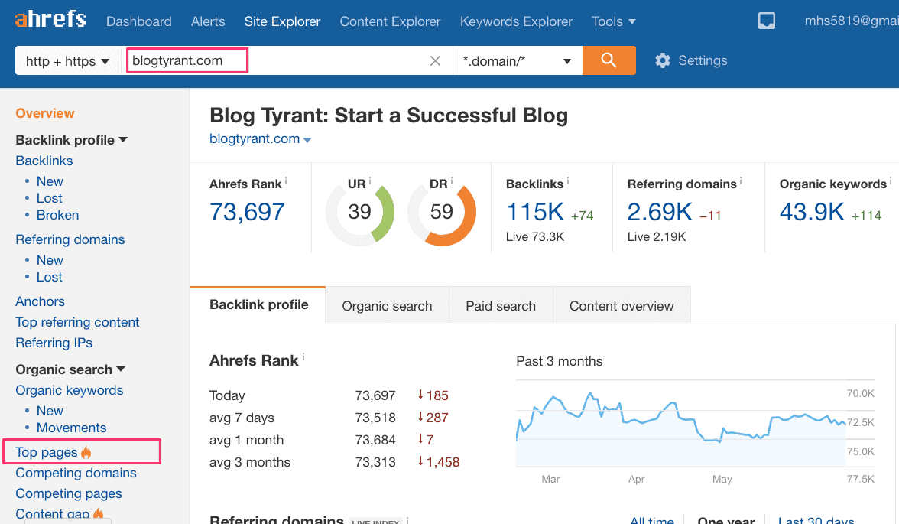899x524 pixels.
Task: Open Top pages in the sidebar
Action: tap(47, 452)
